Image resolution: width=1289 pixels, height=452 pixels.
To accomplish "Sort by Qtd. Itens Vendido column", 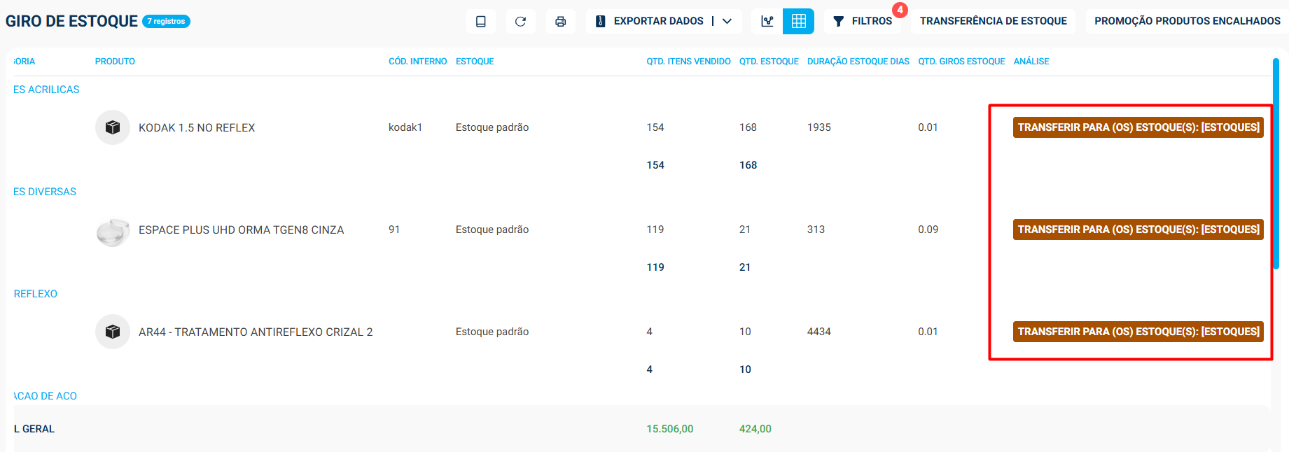I will click(688, 62).
